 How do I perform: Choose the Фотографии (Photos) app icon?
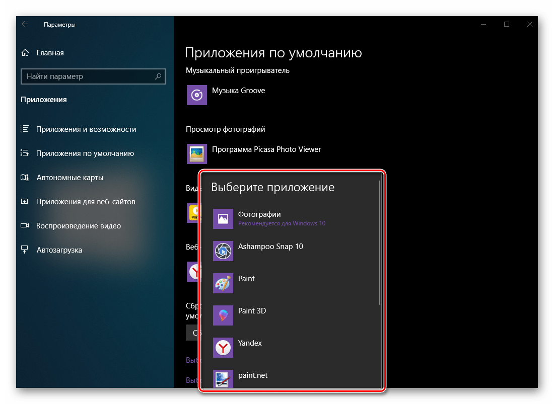click(223, 219)
